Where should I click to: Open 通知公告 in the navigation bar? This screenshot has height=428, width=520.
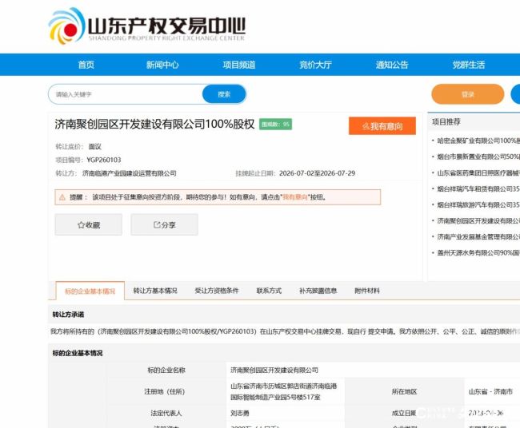pos(392,65)
